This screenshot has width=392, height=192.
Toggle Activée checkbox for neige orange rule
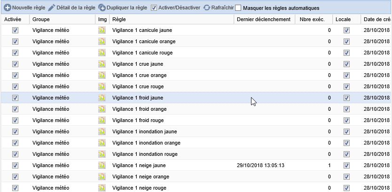pos(15,177)
